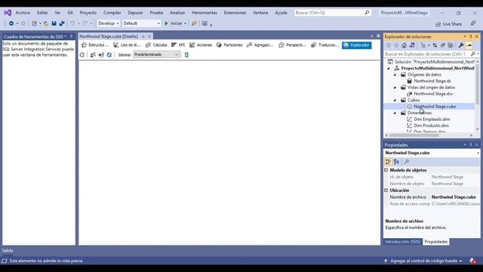Click the Live Share button
Viewport: 483px width, 272px height.
point(449,24)
